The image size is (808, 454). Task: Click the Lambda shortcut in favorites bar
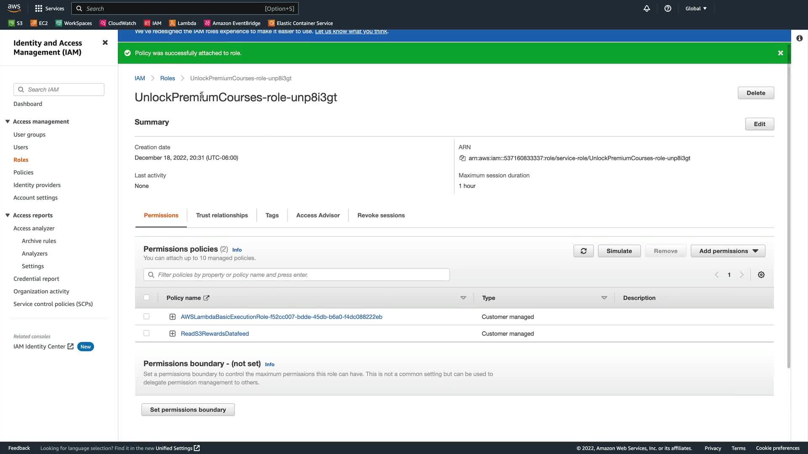(183, 23)
